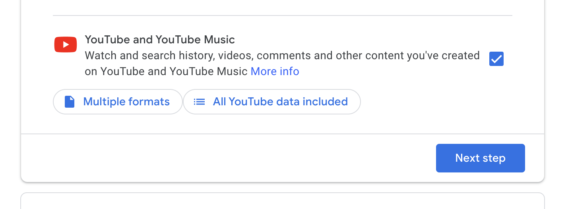Uncheck the YouTube and YouTube Music checkbox

(x=496, y=59)
